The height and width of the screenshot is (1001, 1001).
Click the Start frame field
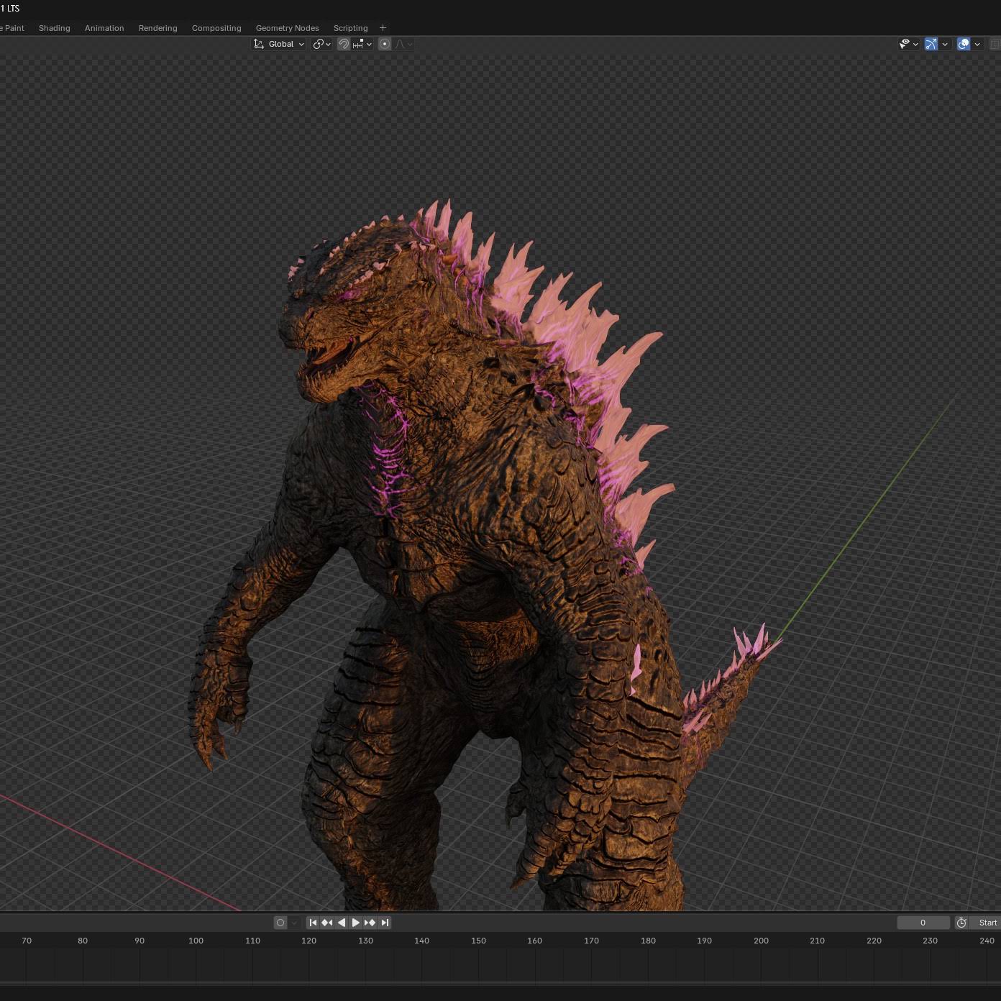[985, 923]
